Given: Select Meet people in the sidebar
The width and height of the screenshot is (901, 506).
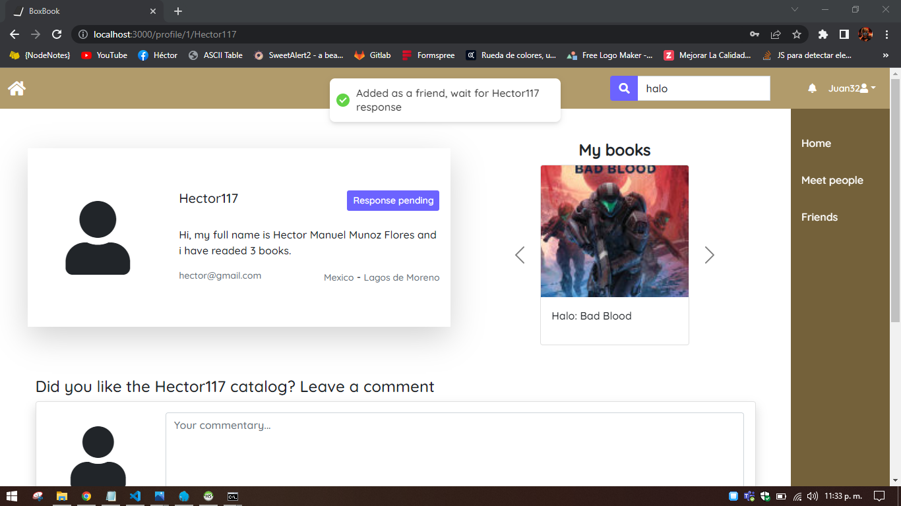Looking at the screenshot, I should [x=832, y=181].
